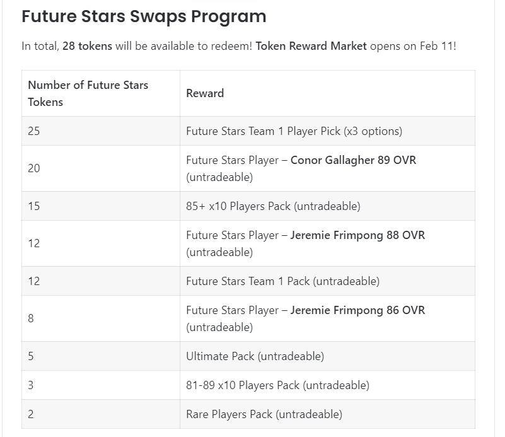Click the 20 tokens cell
Screen dimensions: 505x437
pyautogui.click(x=34, y=168)
